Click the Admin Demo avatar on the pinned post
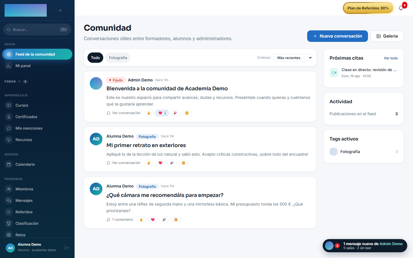The width and height of the screenshot is (413, 258). click(x=96, y=83)
